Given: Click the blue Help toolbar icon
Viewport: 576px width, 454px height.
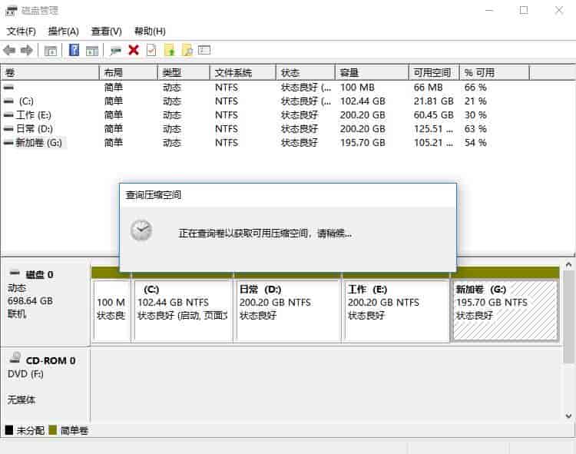Looking at the screenshot, I should click(x=74, y=51).
